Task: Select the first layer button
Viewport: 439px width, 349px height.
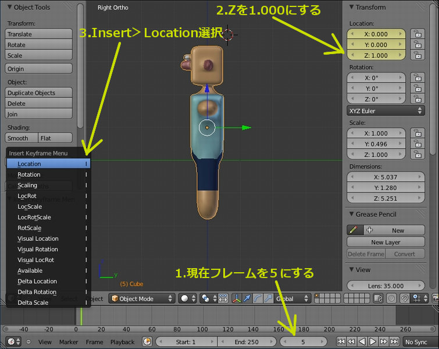Action: [x=317, y=296]
